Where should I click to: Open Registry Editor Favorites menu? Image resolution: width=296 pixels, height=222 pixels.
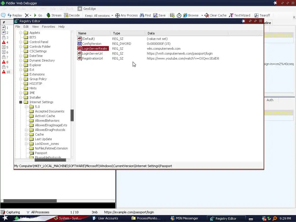[x=49, y=27]
